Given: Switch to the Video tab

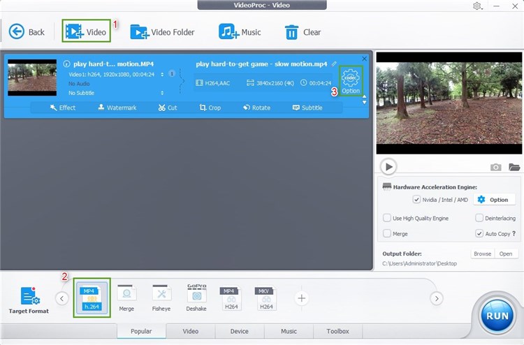Looking at the screenshot, I should (191, 331).
